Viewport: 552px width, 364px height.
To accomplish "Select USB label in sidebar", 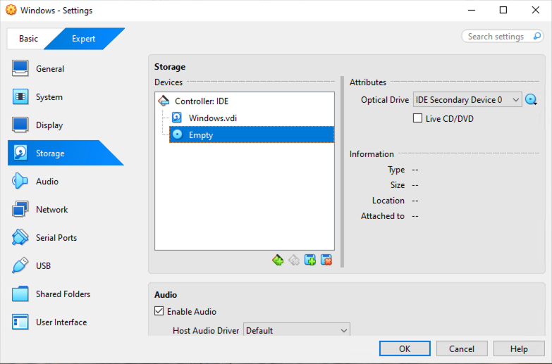I will tap(43, 266).
